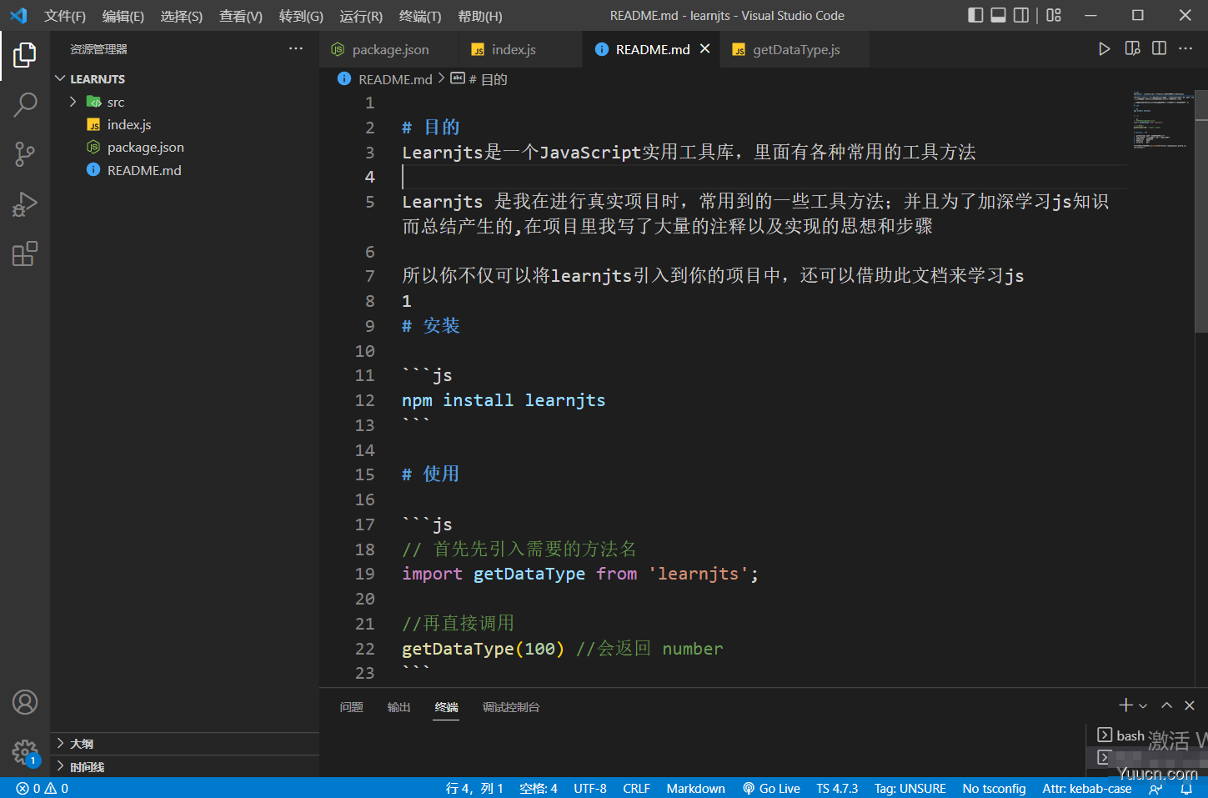Split the editor right
Viewport: 1208px width, 798px height.
[1159, 48]
